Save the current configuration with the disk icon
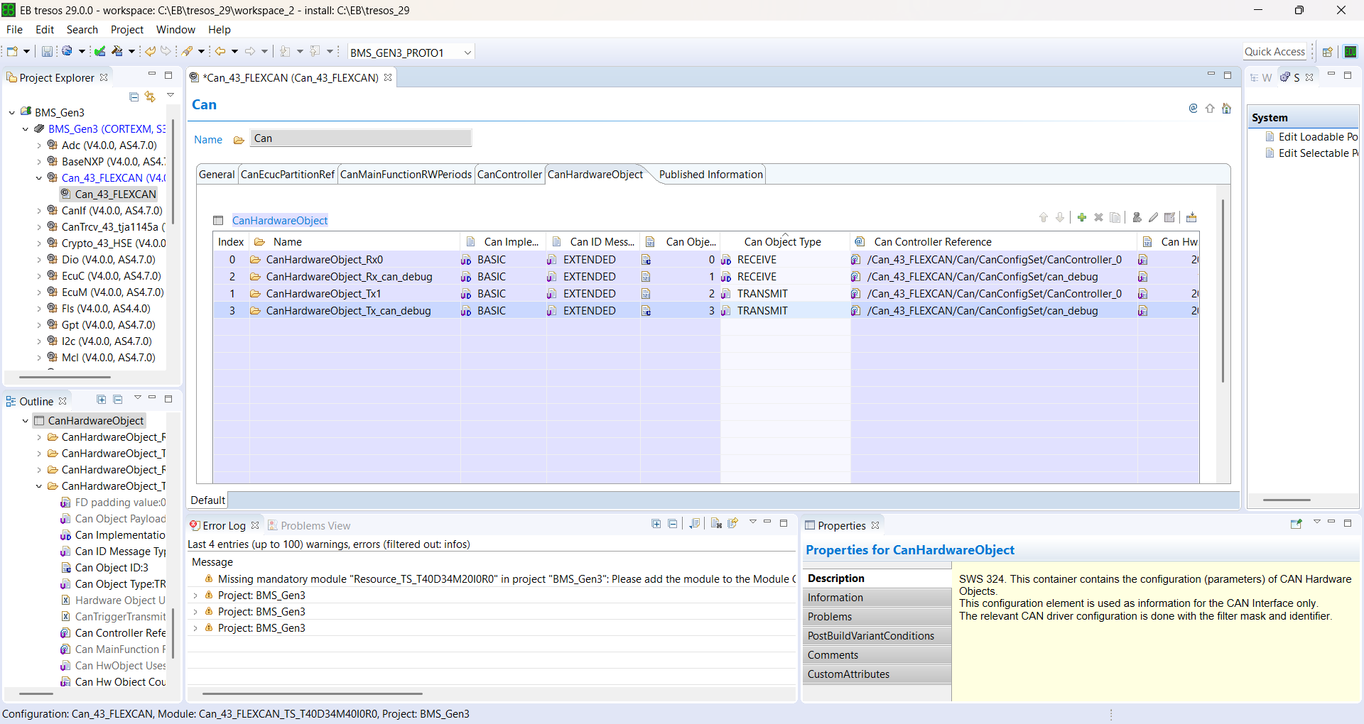The image size is (1364, 724). 45,51
